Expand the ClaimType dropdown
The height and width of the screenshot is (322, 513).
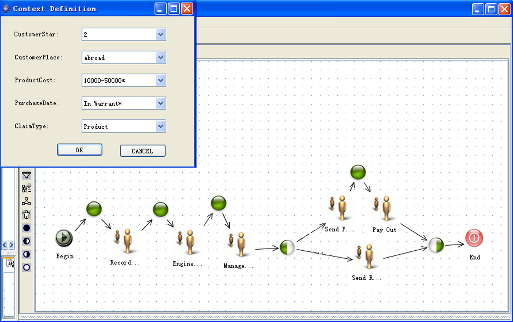tap(161, 126)
